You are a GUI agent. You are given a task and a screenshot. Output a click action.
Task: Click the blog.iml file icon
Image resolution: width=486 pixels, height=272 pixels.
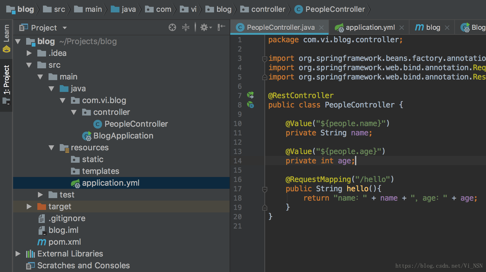pyautogui.click(x=42, y=230)
